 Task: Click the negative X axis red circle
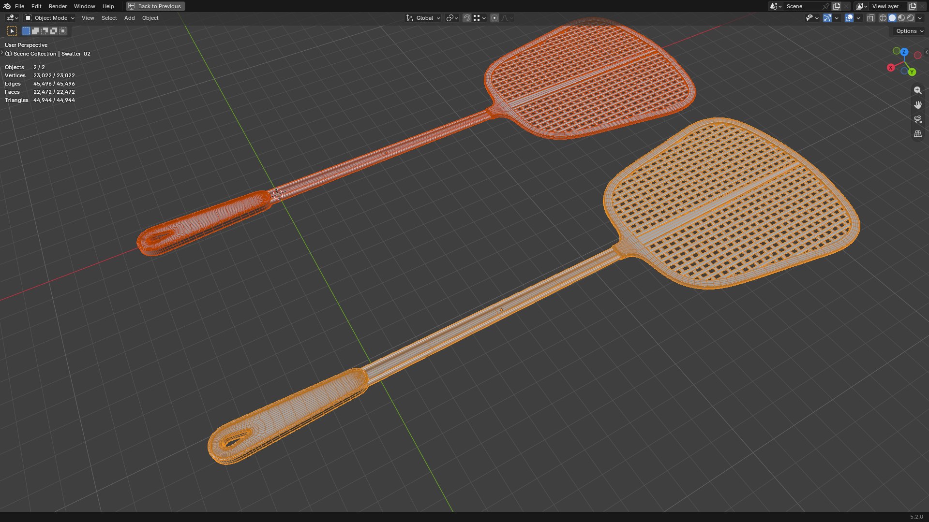pos(917,55)
